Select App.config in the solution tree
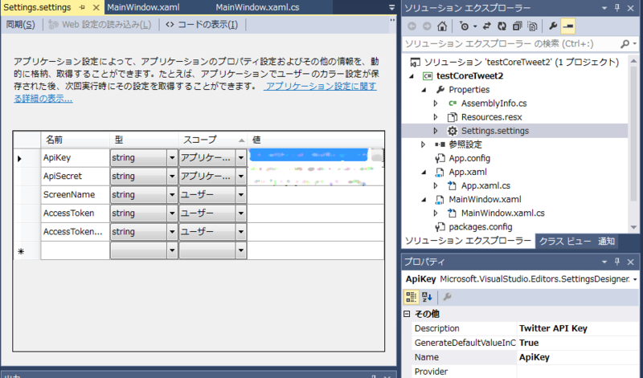This screenshot has height=378, width=643. point(469,158)
